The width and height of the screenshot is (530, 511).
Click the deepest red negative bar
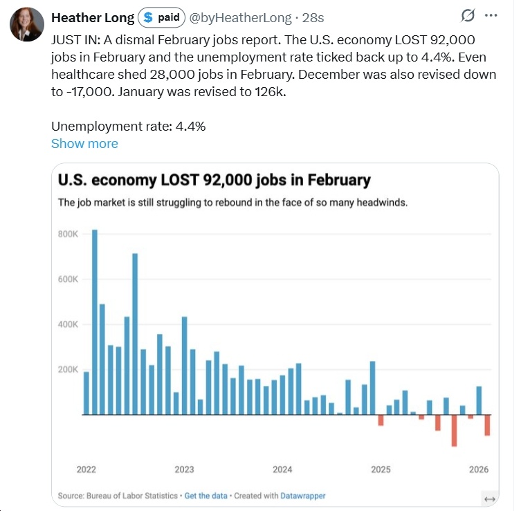point(454,430)
